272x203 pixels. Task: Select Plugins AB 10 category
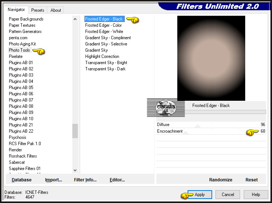(21, 119)
